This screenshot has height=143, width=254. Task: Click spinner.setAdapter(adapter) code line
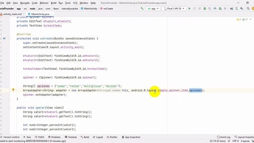45,95
